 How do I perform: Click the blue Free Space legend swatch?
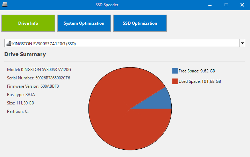[175, 71]
